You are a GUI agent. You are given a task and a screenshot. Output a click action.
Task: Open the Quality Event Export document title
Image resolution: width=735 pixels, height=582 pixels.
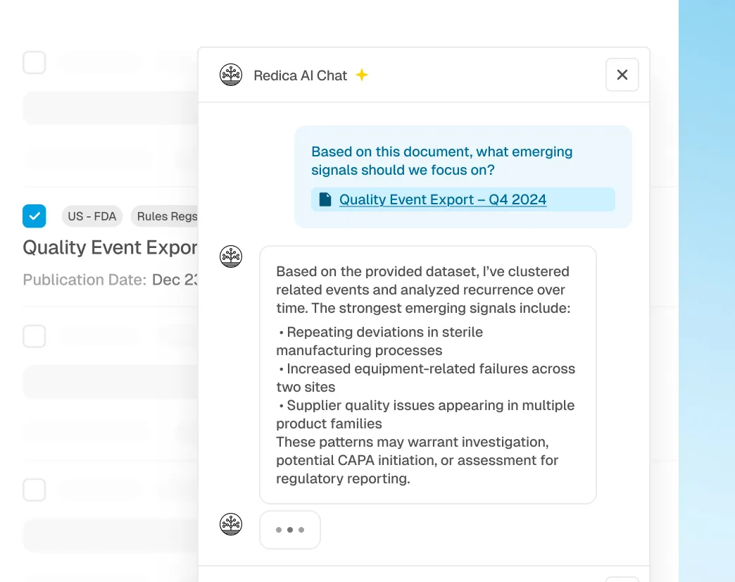109,247
